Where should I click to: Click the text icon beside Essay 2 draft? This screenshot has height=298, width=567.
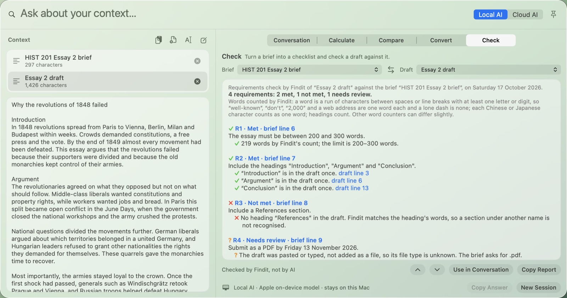[x=16, y=81]
